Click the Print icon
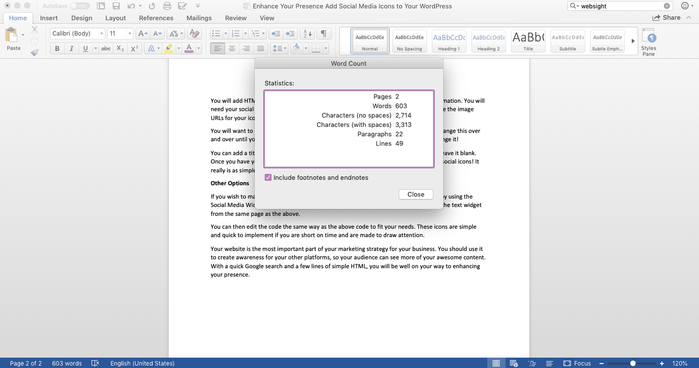Viewport: 699px width, 368px height. coord(167,6)
